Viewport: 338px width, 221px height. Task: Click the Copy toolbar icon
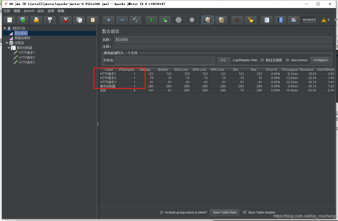click(x=79, y=20)
